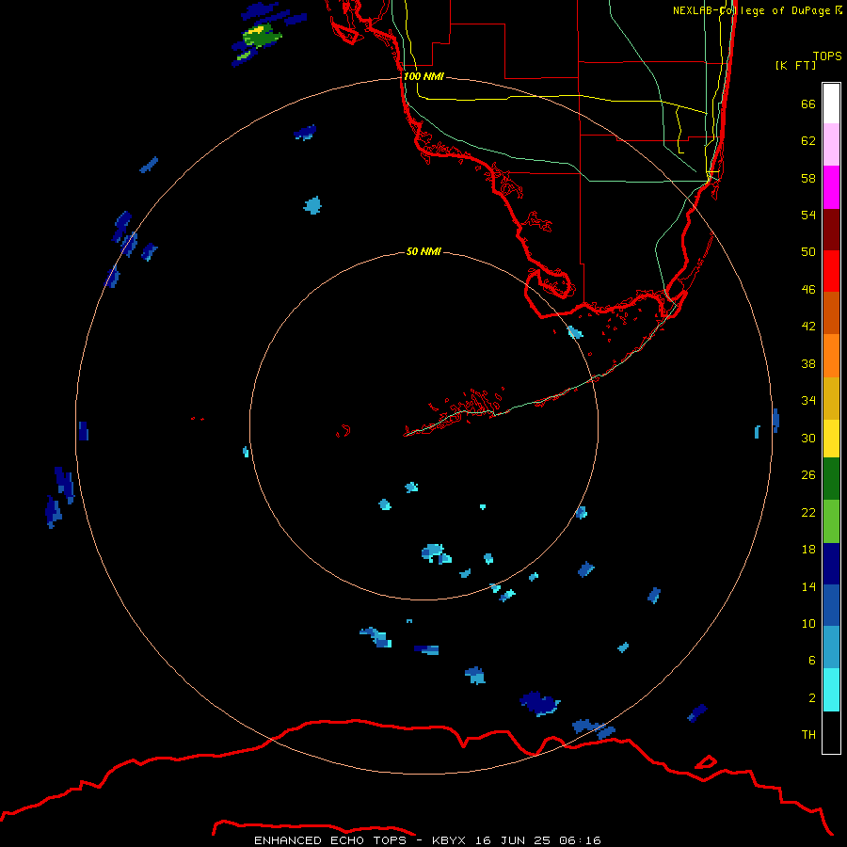Click the "2" legend value
The width and height of the screenshot is (847, 847).
812,698
